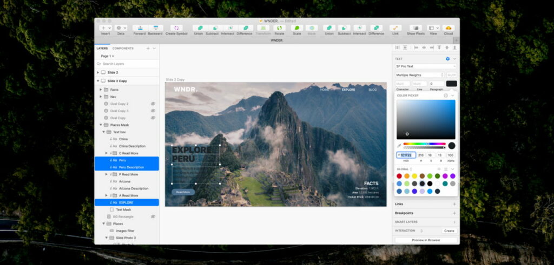Toggle Show Pixels in the toolbar

click(415, 28)
